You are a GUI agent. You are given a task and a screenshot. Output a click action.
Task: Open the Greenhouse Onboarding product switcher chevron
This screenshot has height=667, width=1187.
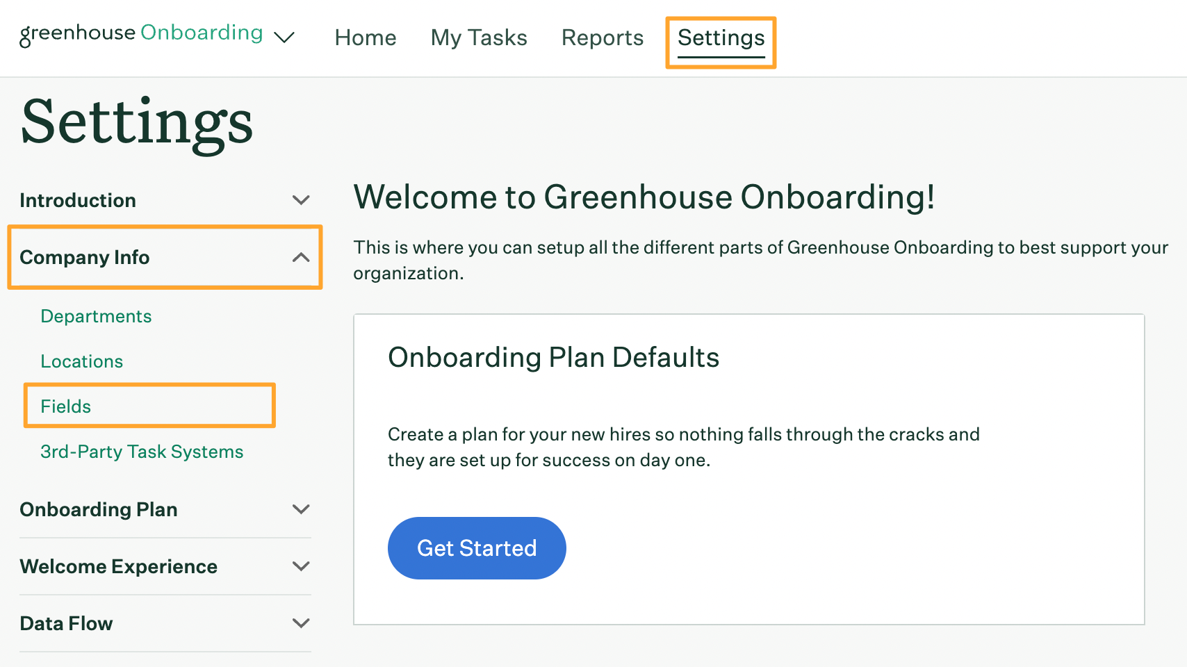(284, 37)
